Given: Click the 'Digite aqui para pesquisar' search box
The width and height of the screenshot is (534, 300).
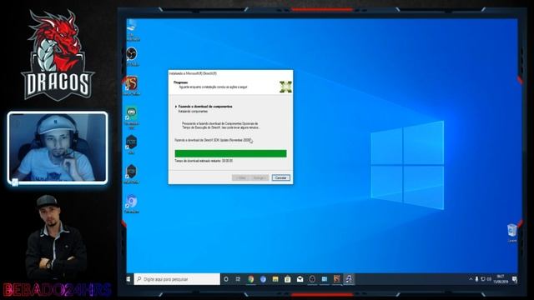Looking at the screenshot, I should pos(177,279).
